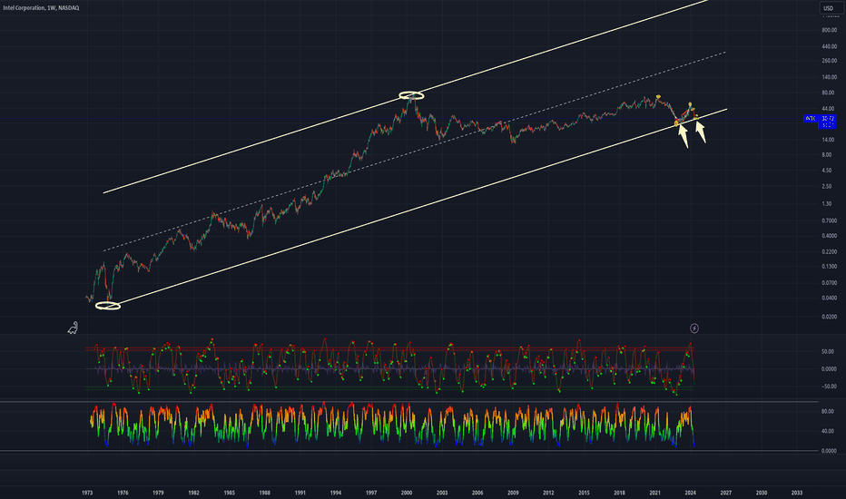
Task: Click the 1994 year on time axis
Action: pos(336,493)
